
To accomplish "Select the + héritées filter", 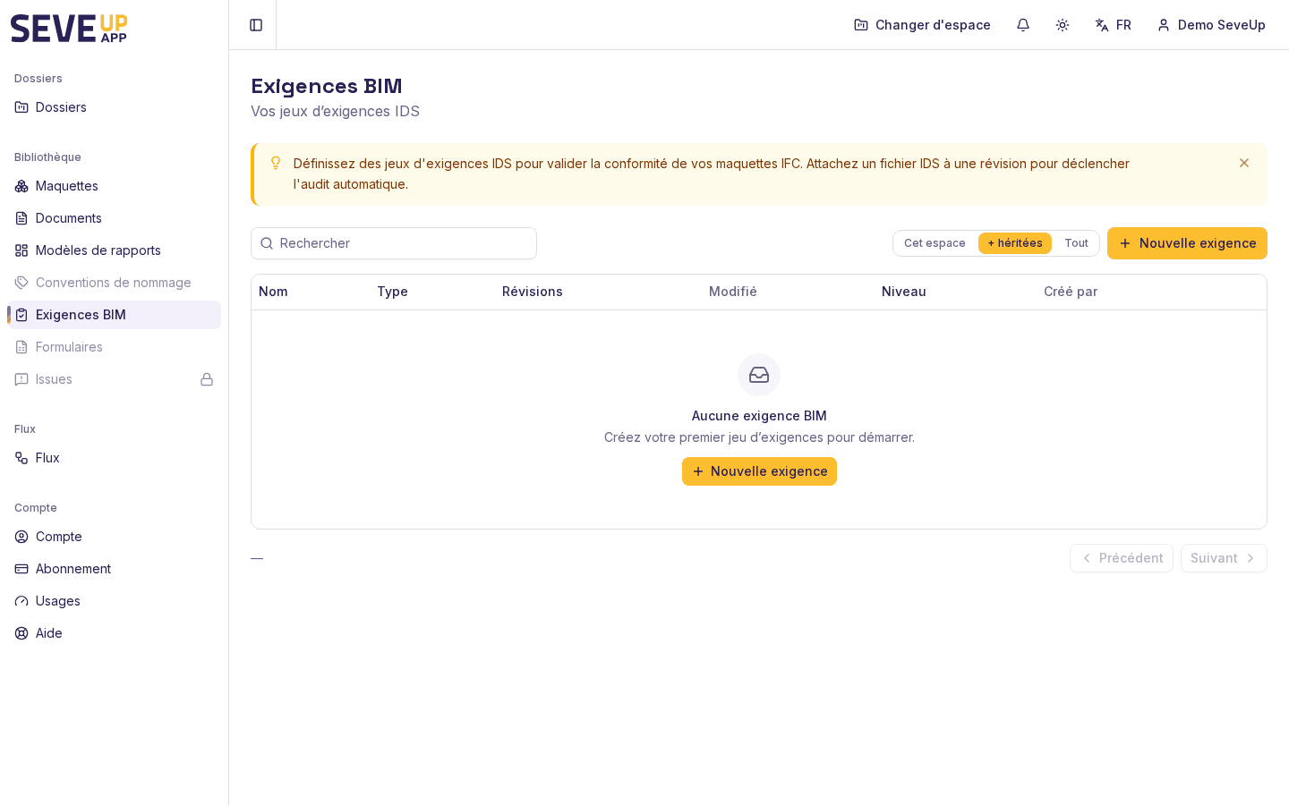I will 1015,243.
